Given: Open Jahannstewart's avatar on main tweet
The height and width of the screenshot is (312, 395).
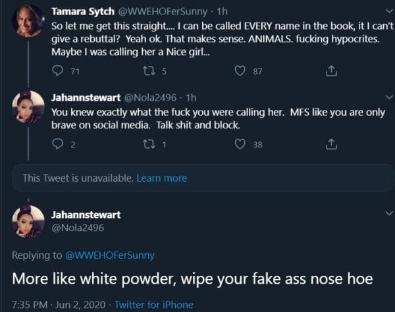Looking at the screenshot, I should point(28,222).
